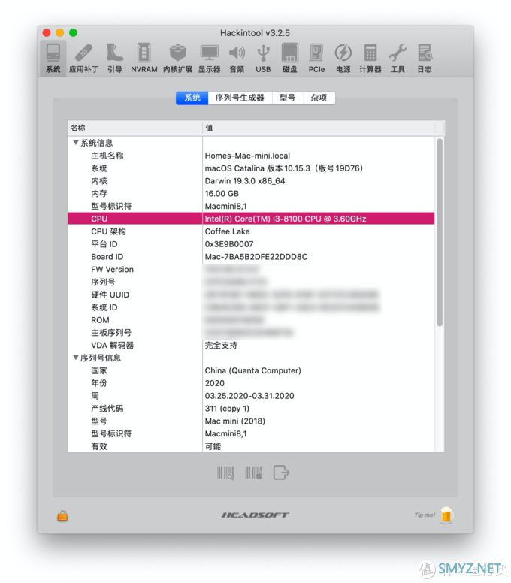The image size is (511, 583).
Task: Select the 311 (copy 1) value
Action: click(227, 408)
